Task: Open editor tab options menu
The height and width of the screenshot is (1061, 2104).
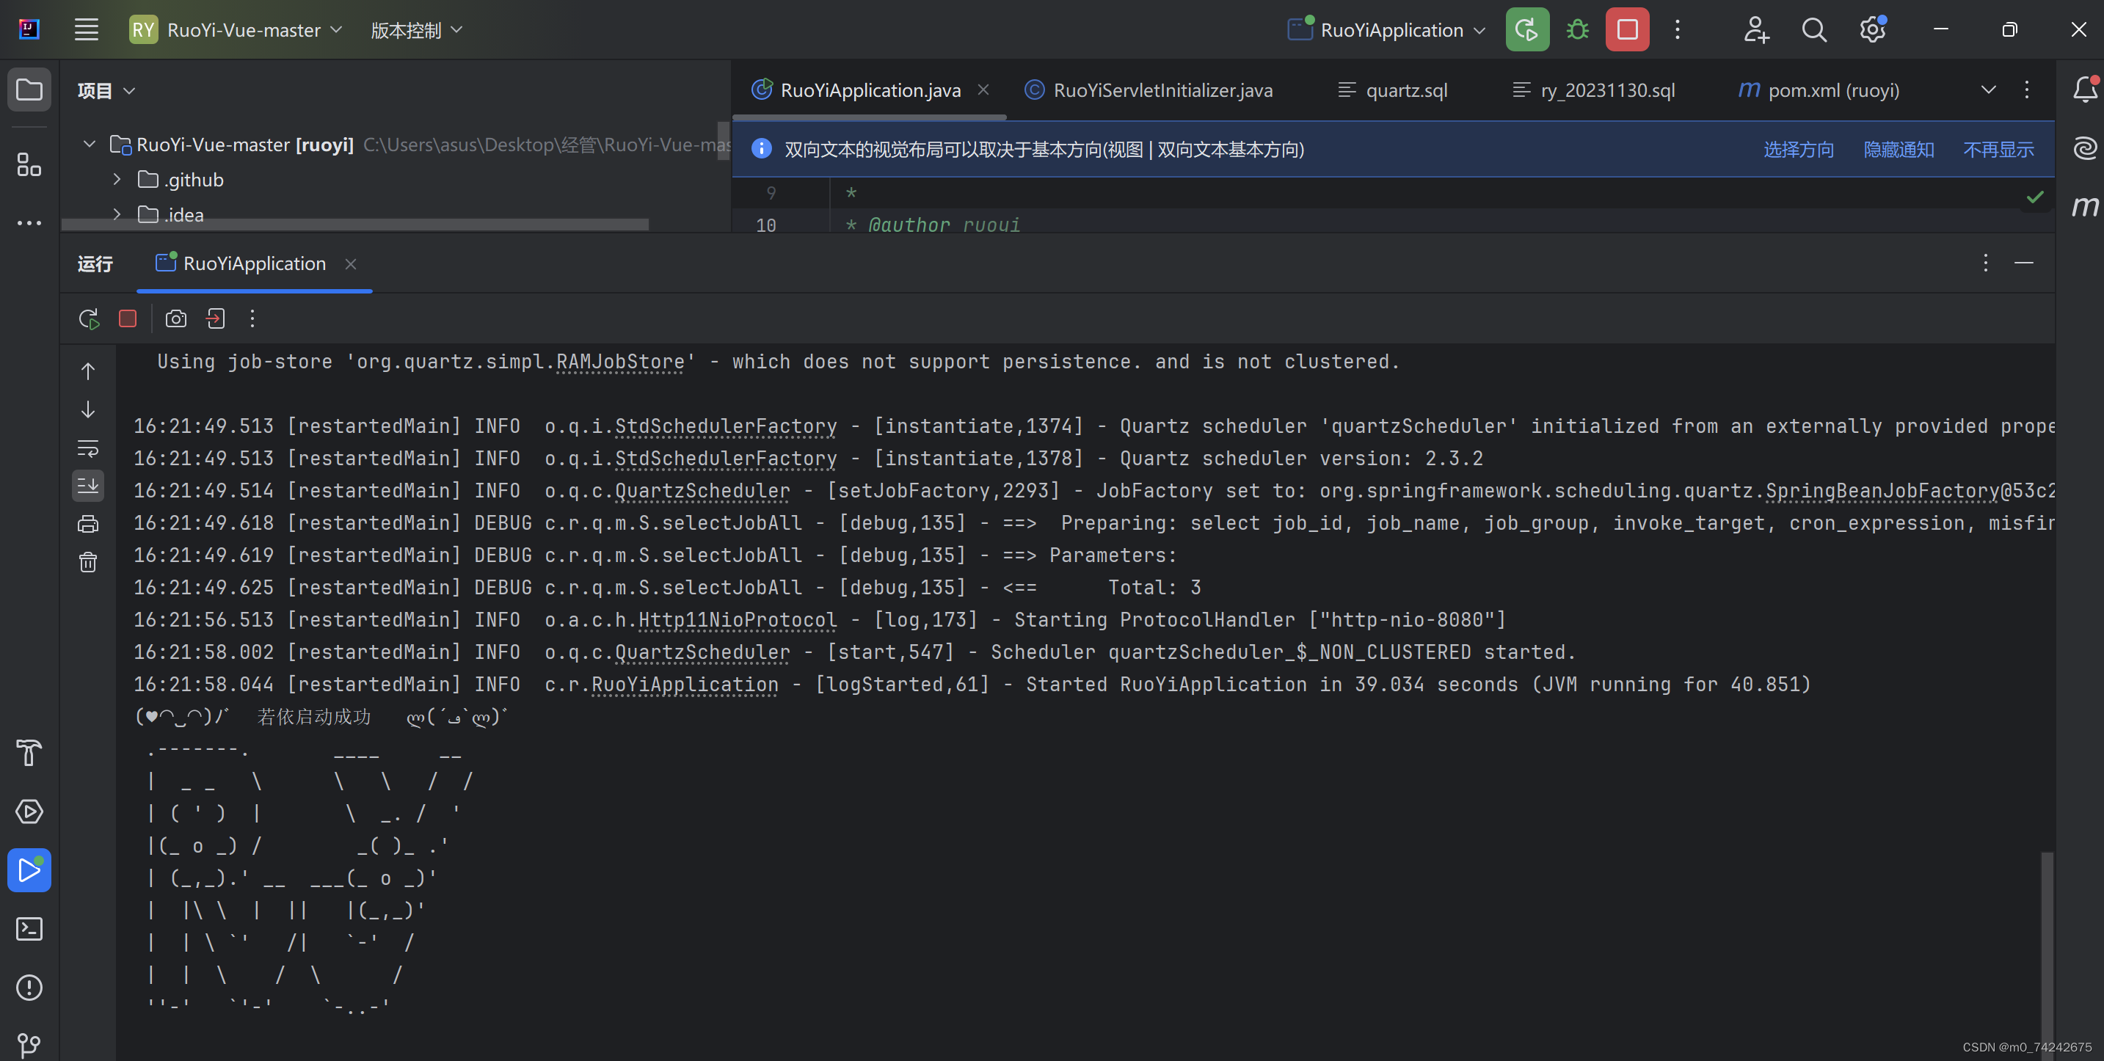Action: (2026, 90)
